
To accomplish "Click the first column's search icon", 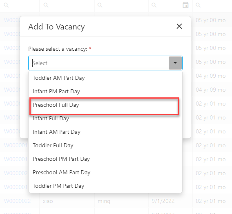I will tap(6, 5).
